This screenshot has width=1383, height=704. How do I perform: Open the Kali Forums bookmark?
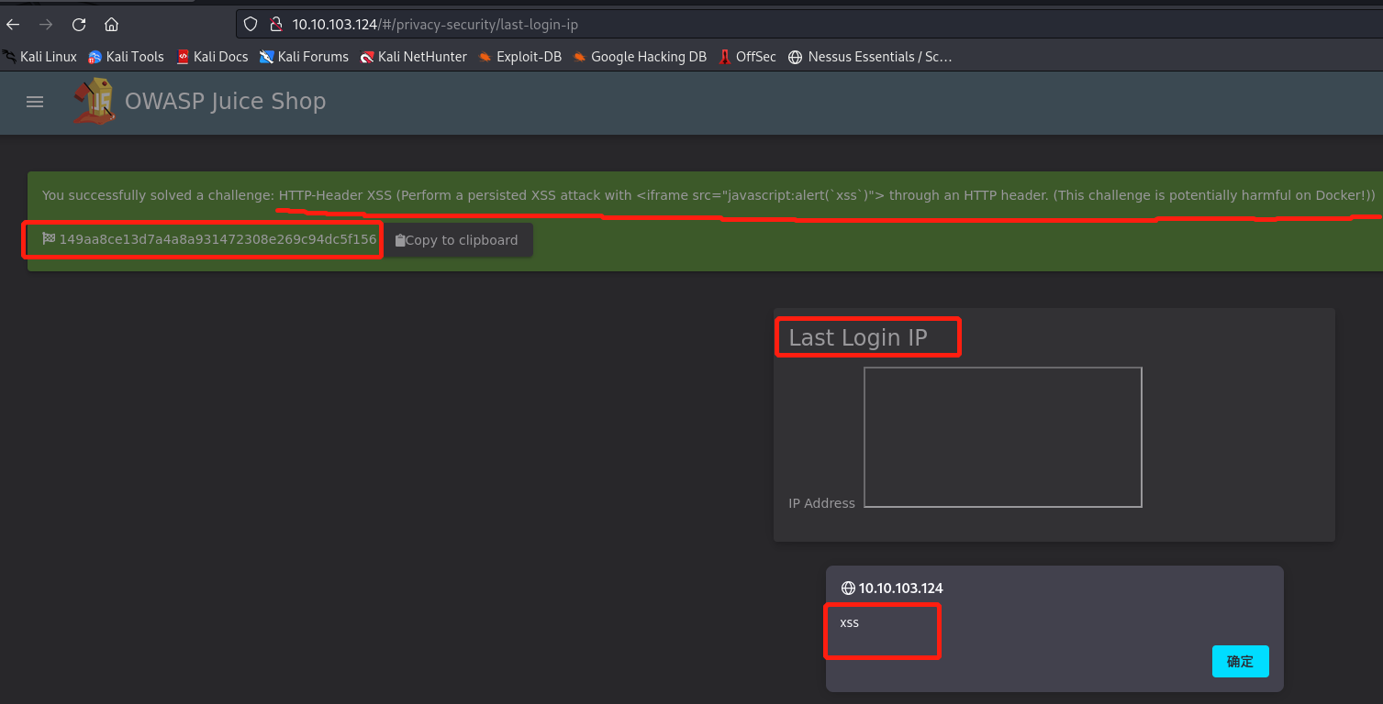click(304, 57)
